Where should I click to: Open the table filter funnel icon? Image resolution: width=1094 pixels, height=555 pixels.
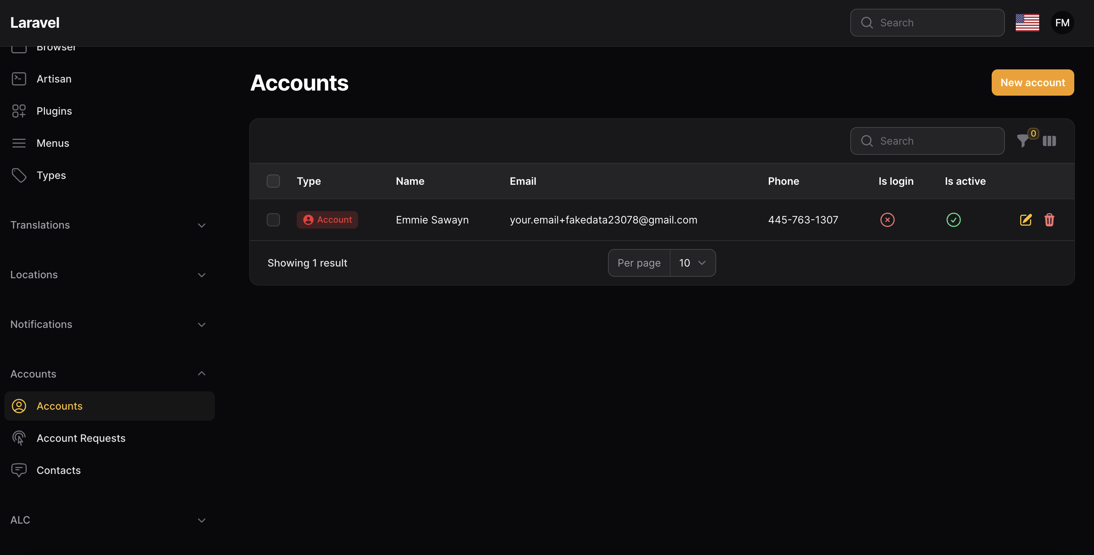1023,141
